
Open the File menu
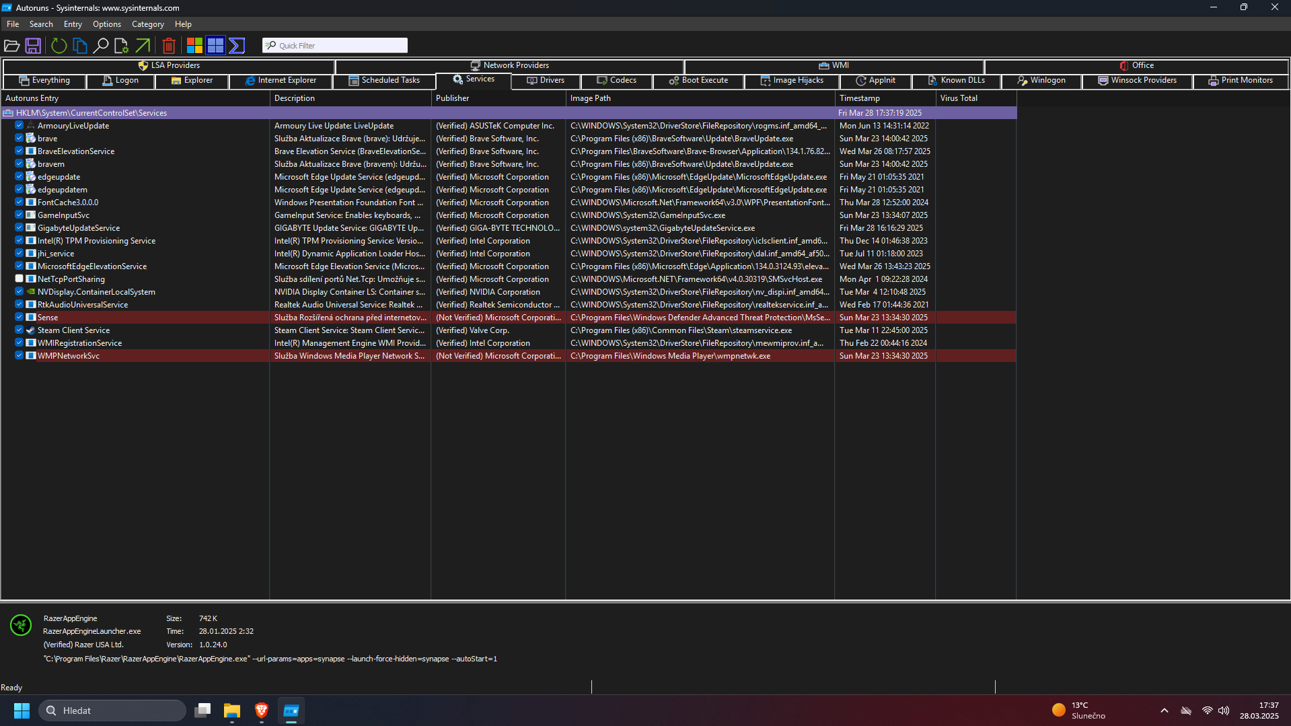tap(13, 24)
